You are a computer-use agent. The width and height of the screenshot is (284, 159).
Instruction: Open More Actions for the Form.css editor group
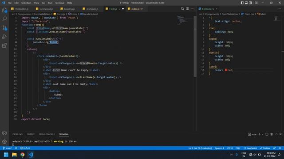coord(280,9)
